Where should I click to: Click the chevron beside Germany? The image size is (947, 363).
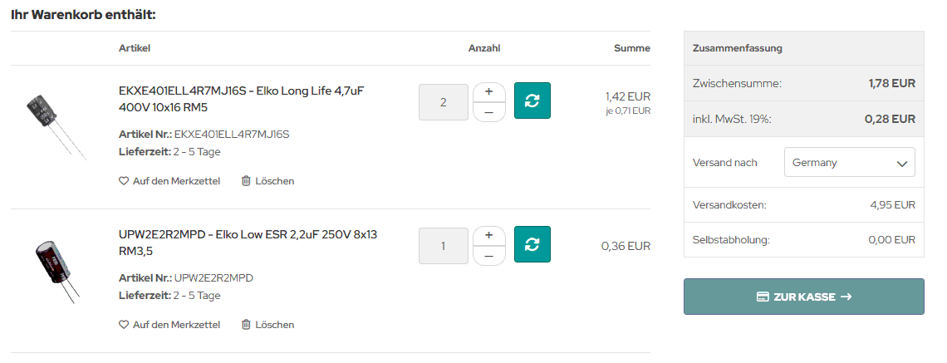pos(901,163)
